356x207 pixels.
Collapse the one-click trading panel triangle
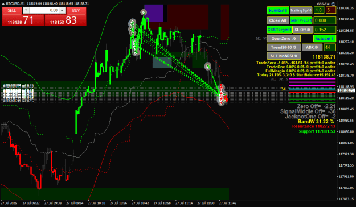click(x=3, y=3)
